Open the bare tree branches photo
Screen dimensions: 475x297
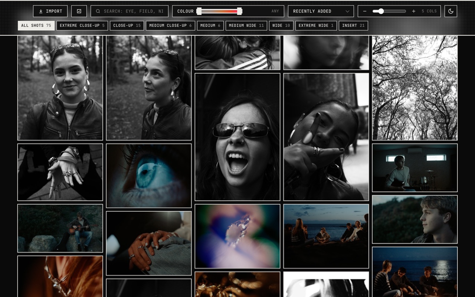coord(415,88)
